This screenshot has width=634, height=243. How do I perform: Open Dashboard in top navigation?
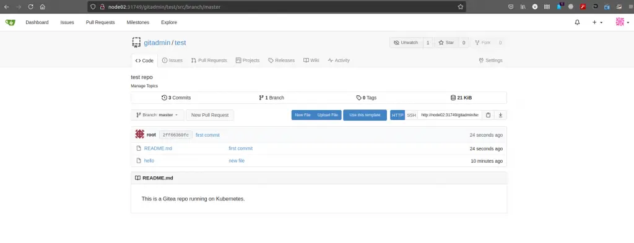tap(37, 23)
